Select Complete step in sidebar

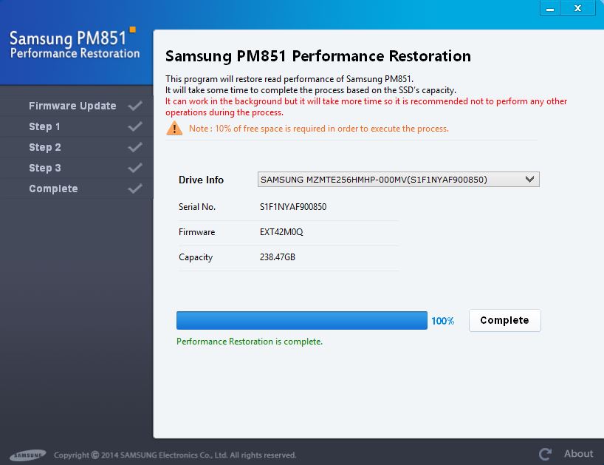click(x=53, y=189)
